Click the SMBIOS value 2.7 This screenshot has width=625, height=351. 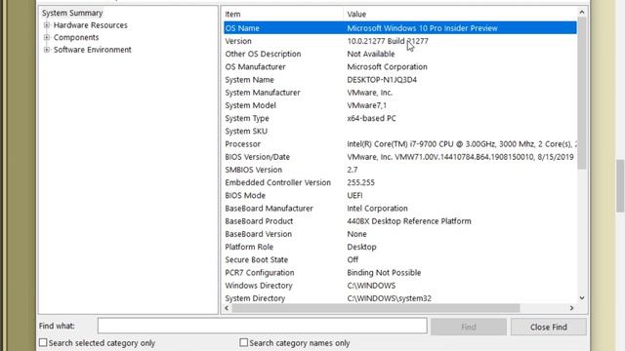[353, 170]
